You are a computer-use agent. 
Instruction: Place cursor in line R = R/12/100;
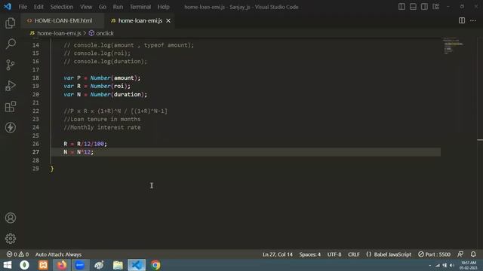(85, 144)
